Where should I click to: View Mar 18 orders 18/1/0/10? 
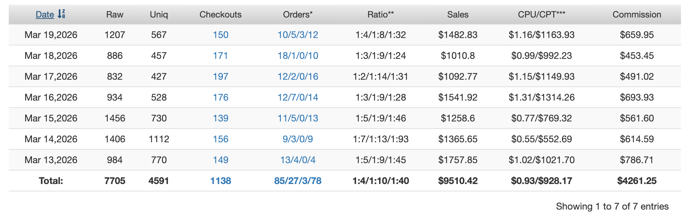click(x=298, y=56)
